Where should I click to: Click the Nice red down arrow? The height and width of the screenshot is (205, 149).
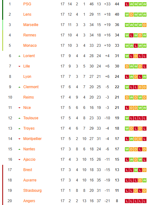pos(19,108)
